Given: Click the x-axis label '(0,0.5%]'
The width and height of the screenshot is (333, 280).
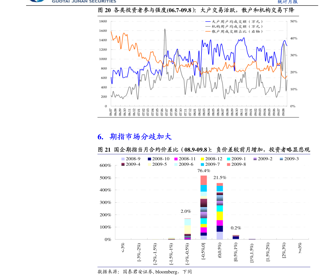Looking at the screenshot, I should click(x=220, y=250).
